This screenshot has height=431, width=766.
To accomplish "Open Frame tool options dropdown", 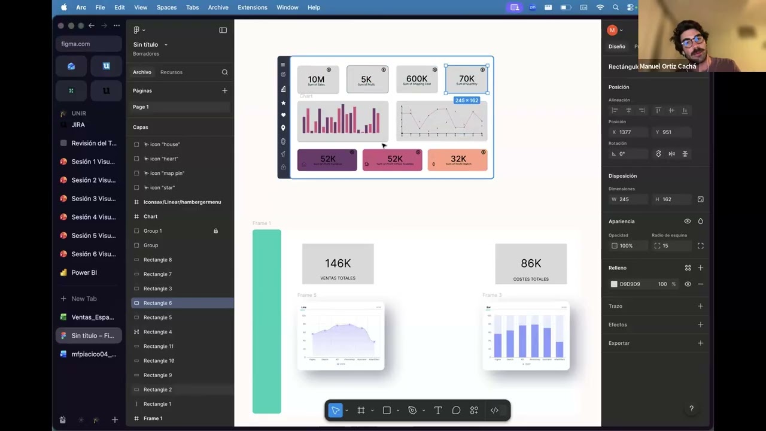I will pyautogui.click(x=372, y=411).
